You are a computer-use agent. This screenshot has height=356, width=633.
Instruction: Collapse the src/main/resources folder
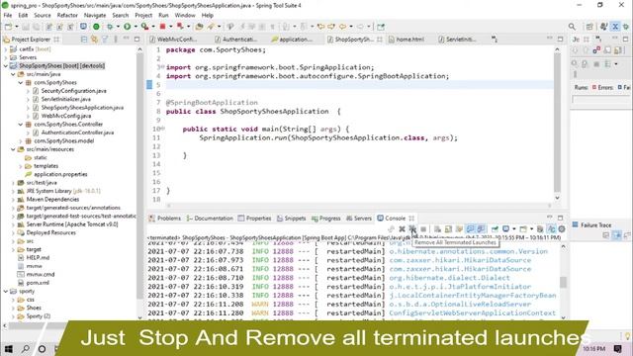click(x=13, y=149)
